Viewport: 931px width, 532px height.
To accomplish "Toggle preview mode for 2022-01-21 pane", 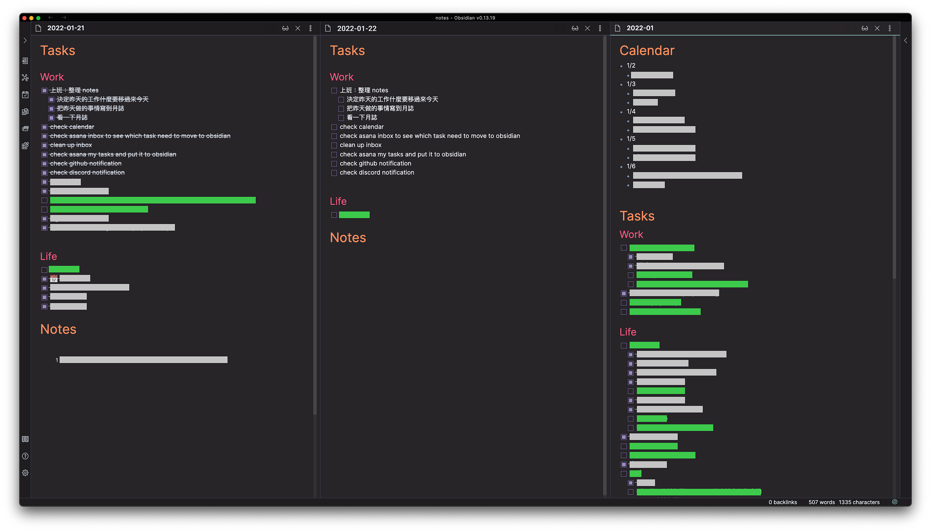I will click(x=285, y=28).
